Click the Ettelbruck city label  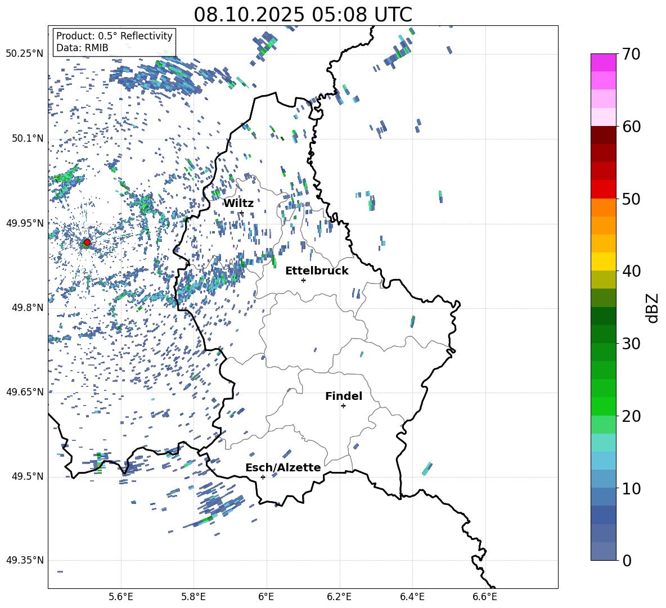pos(317,271)
